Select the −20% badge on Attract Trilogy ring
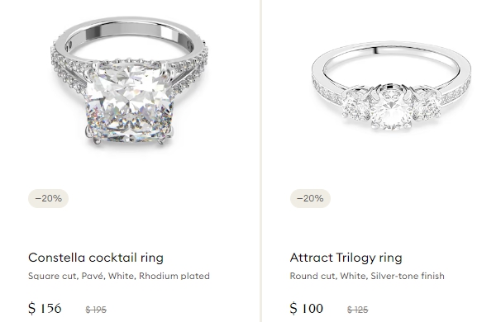The width and height of the screenshot is (501, 322). [310, 198]
